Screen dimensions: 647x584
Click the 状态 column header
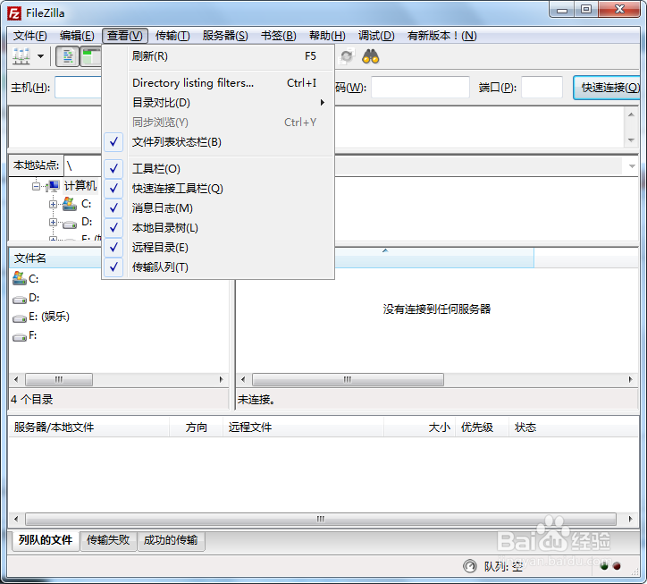(x=573, y=427)
